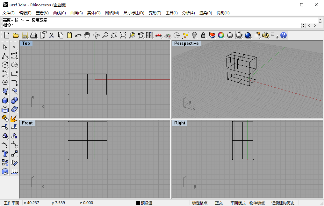
Task: Select the Rotate view tool
Action: [96, 36]
